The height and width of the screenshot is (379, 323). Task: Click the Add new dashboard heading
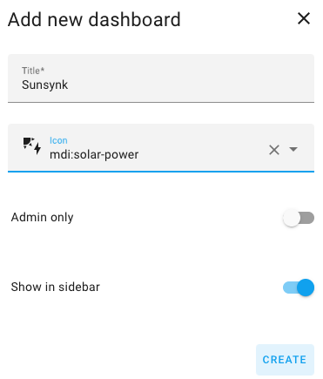click(x=94, y=20)
